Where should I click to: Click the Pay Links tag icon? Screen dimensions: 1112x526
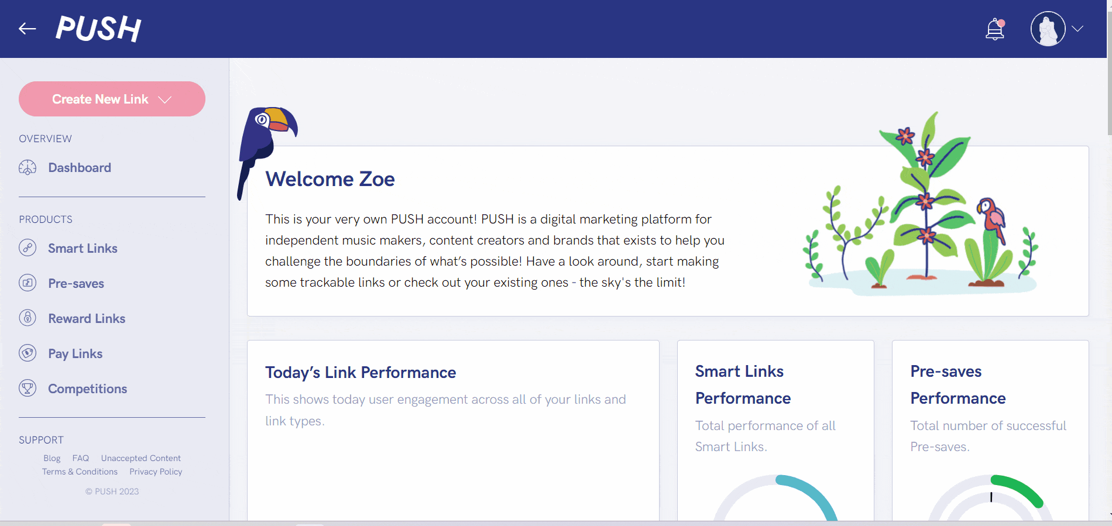[x=28, y=353]
